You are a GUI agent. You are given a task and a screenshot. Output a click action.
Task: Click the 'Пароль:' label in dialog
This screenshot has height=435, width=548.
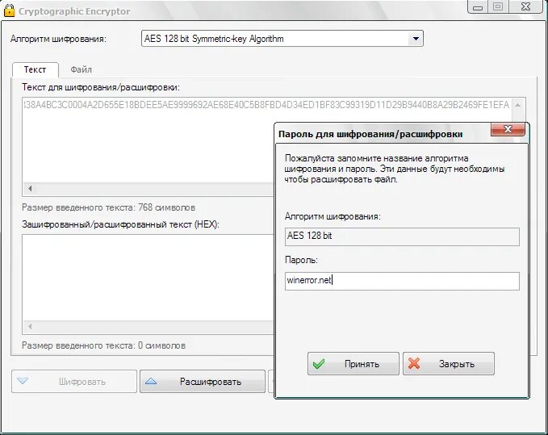(301, 260)
